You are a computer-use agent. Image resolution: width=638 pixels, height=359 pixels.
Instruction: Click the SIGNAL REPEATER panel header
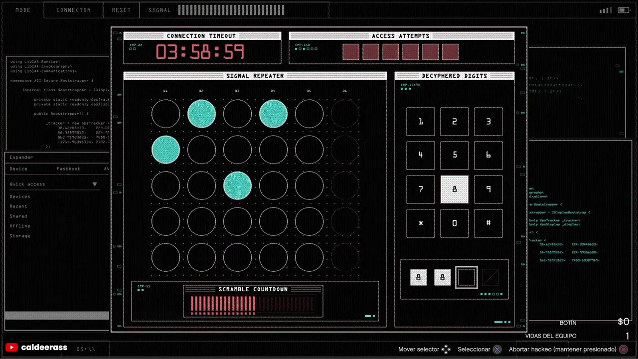point(255,76)
